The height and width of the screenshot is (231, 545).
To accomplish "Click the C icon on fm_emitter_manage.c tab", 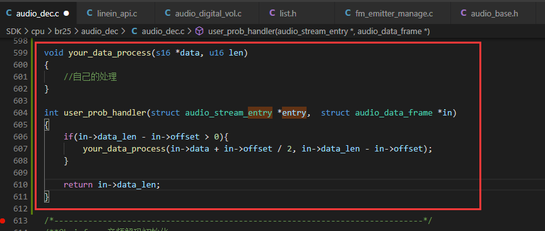I will [x=348, y=13].
